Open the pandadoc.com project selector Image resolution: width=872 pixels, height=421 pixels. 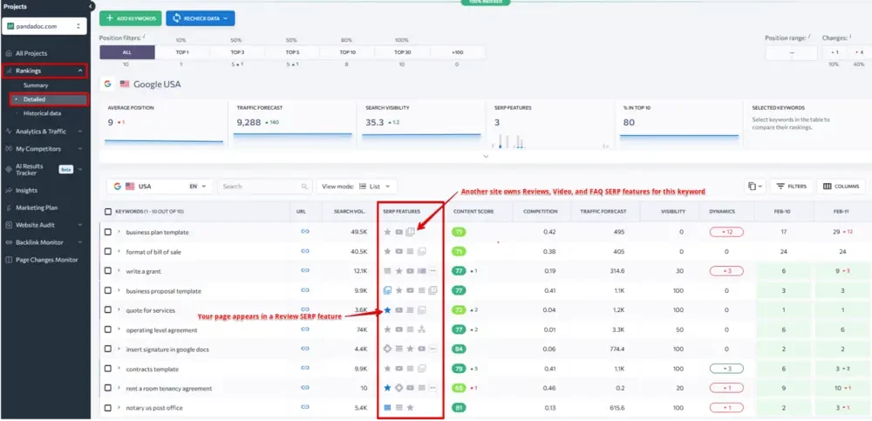coord(44,25)
